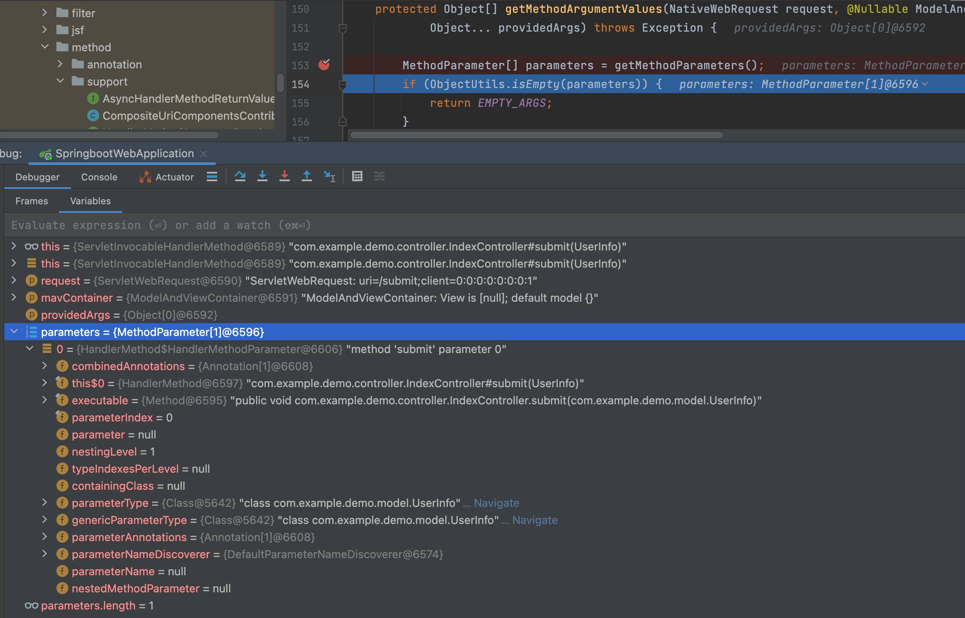Toggle fold marker at line 151
Screen dimensions: 965x618
(342, 28)
